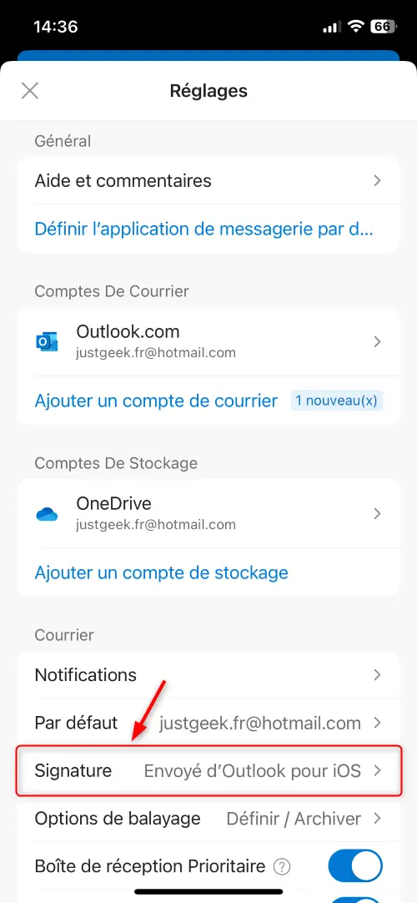Close the Réglages screen with X

coord(30,90)
